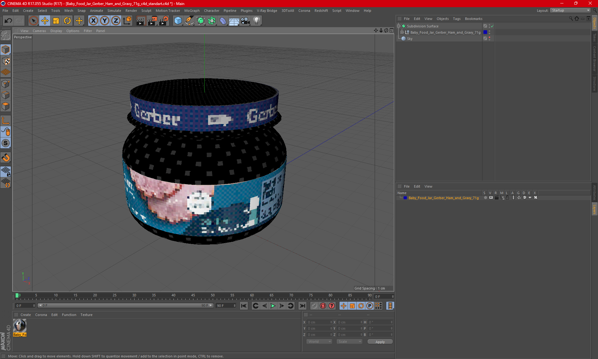Open Render Settings icon
The image size is (598, 359).
(x=164, y=21)
